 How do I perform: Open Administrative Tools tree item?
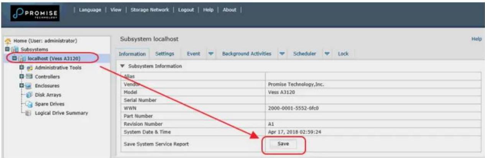click(58, 67)
